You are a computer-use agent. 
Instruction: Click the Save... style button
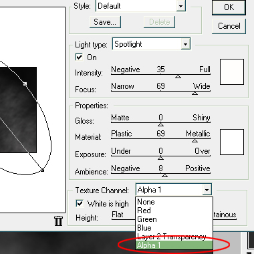coord(105,22)
